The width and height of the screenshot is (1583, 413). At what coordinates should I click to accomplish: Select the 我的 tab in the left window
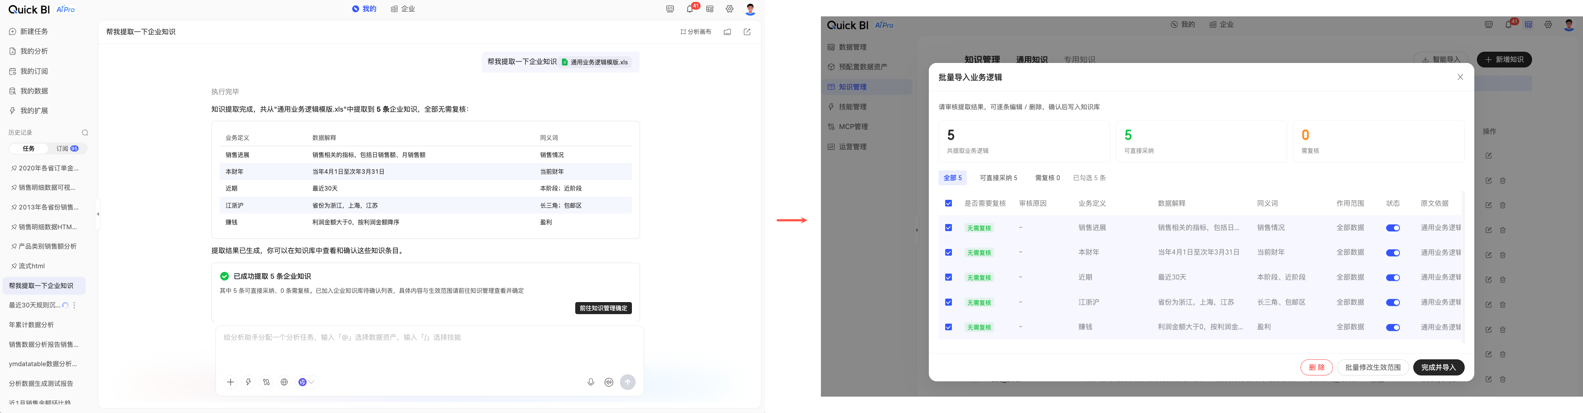tap(364, 9)
